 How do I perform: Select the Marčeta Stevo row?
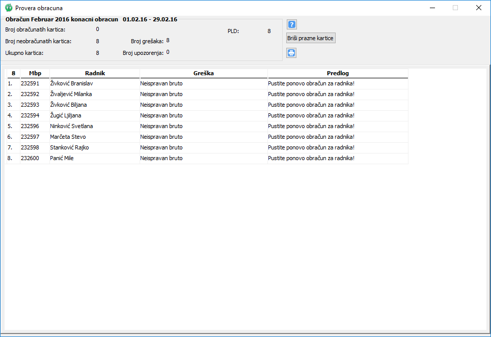68,137
